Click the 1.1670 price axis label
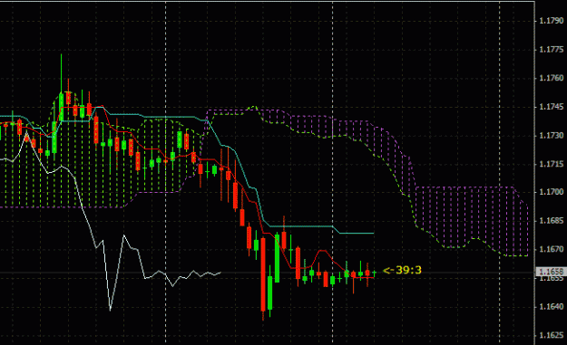567x345 pixels. coord(551,249)
